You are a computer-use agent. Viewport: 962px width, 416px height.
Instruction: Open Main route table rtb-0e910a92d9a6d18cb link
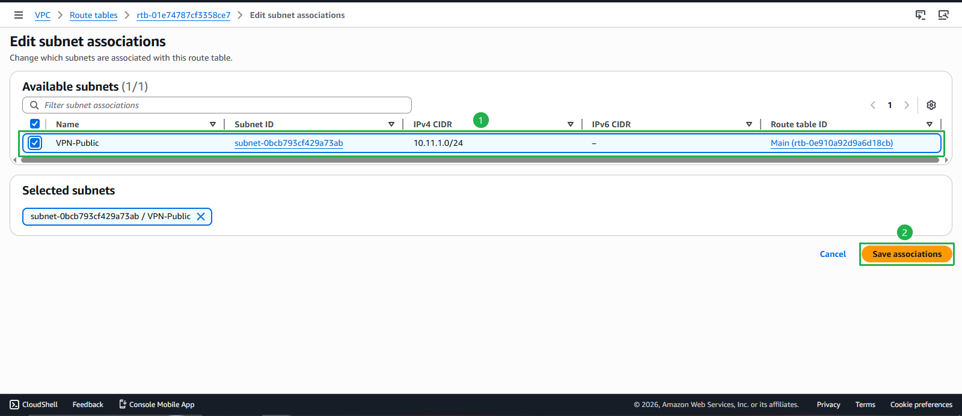(x=832, y=143)
